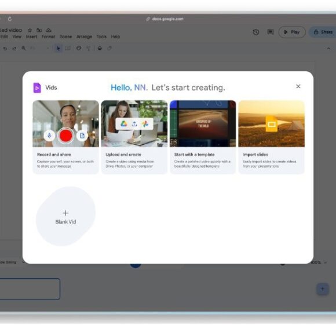Click the move to folder icon
The height and width of the screenshot is (336, 336).
click(39, 30)
